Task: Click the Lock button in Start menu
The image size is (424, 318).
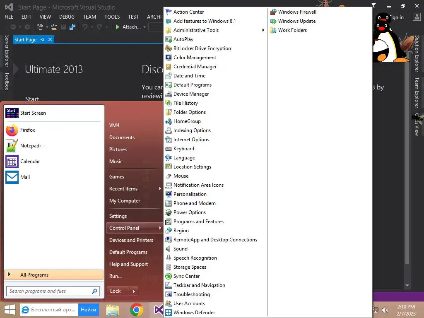Action: [x=118, y=291]
